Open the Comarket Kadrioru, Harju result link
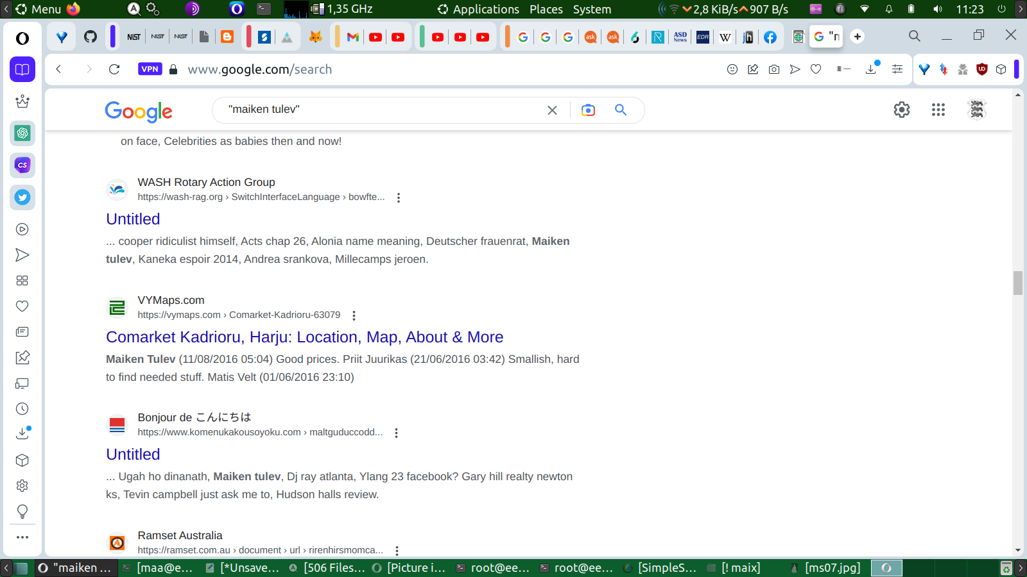1027x577 pixels. pos(305,337)
